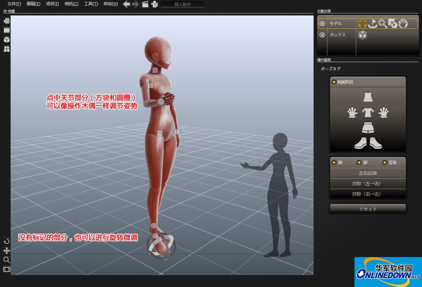
Task: Select the pan move arrows tool
Action: [7, 251]
